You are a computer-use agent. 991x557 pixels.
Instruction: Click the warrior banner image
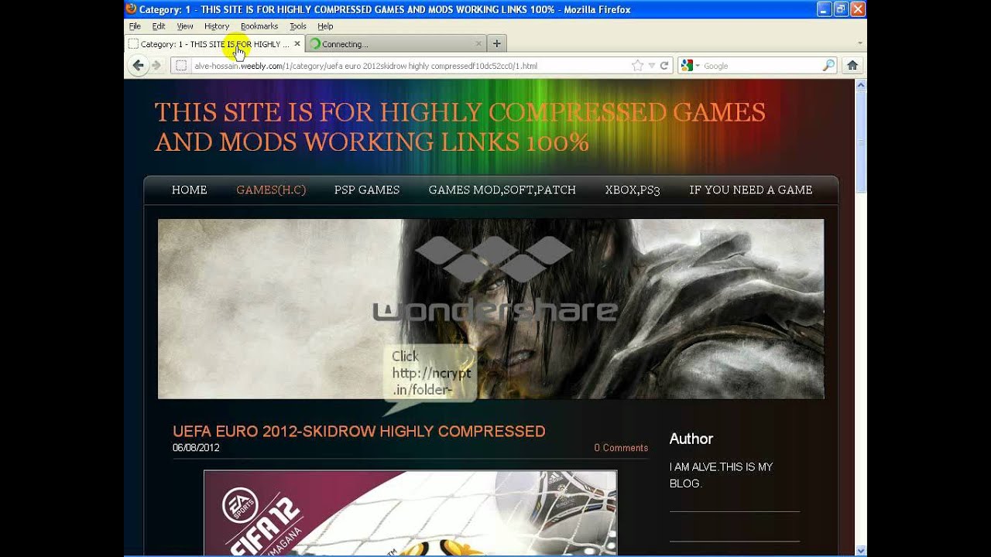(491, 309)
